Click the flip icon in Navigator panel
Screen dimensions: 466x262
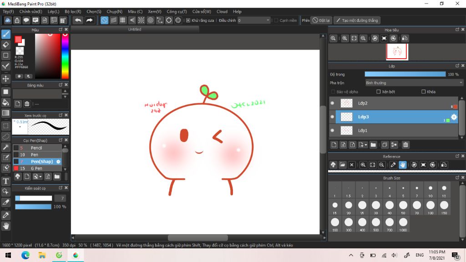[x=405, y=38]
